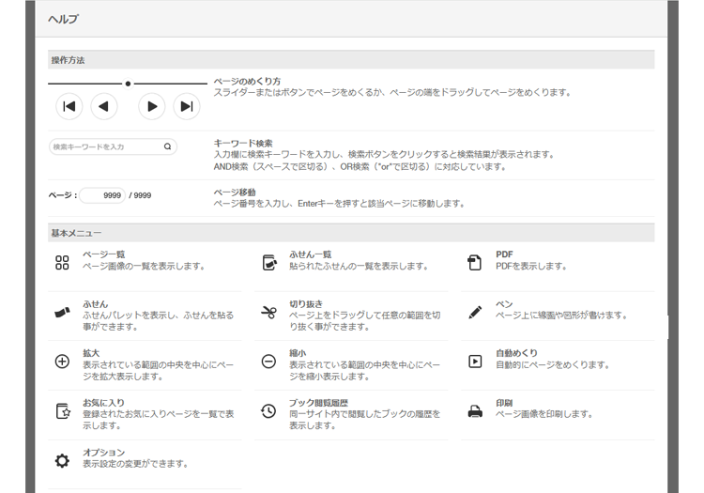Open the PDF document icon
704x493 pixels.
[x=475, y=263]
